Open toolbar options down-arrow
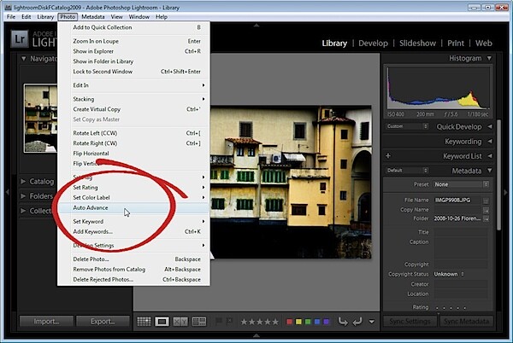Viewport: 513px width, 343px height. 372,322
